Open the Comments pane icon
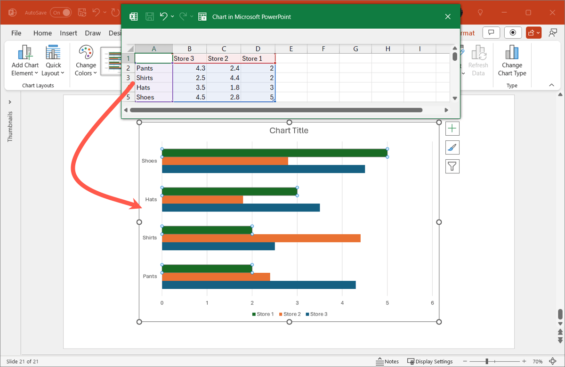Viewport: 565px width, 367px height. tap(491, 33)
